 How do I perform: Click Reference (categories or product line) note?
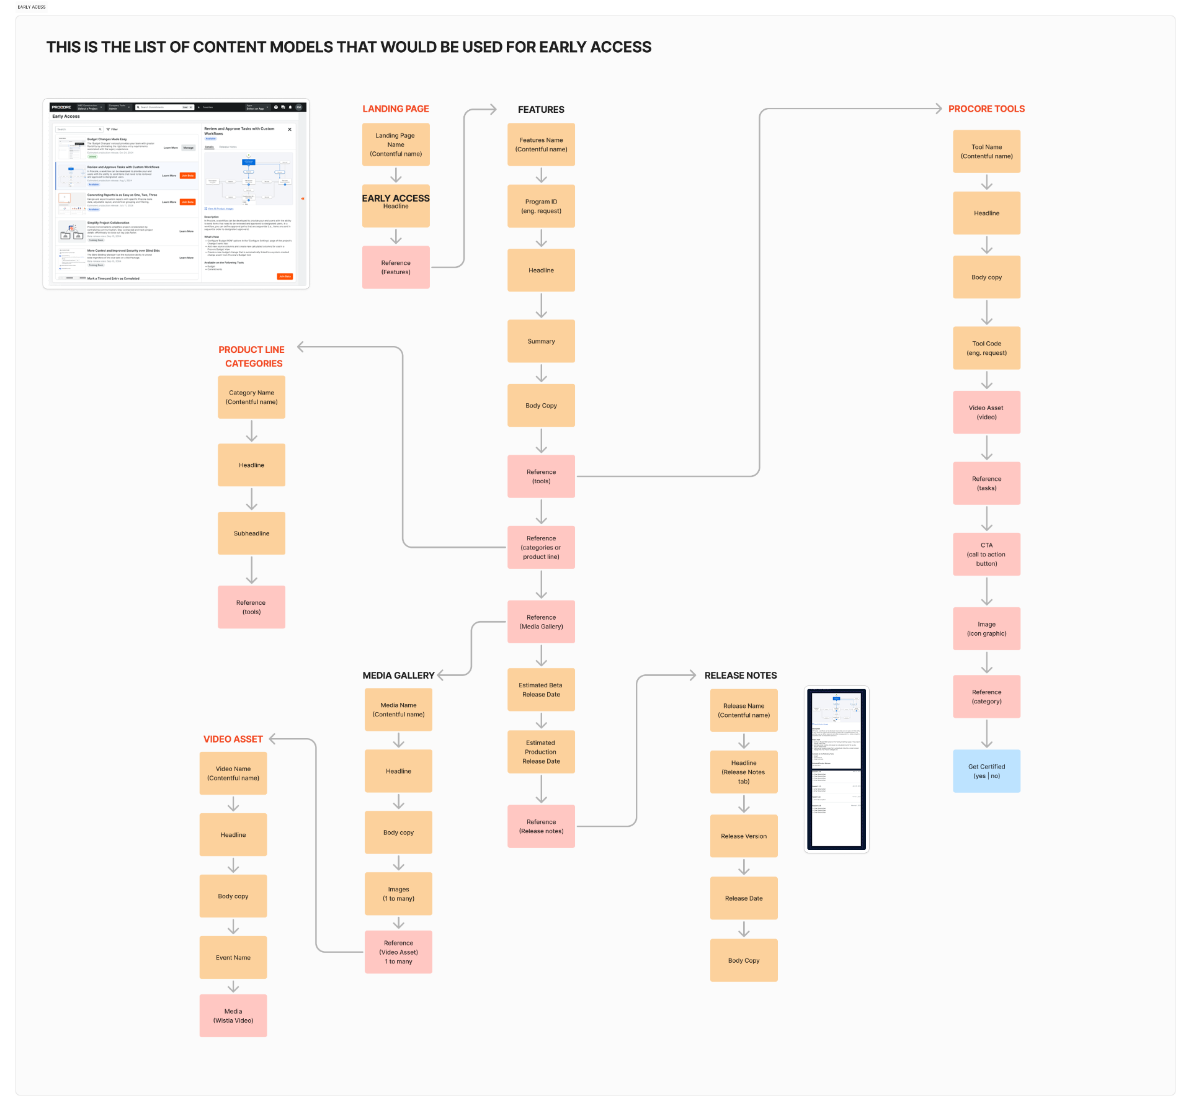pos(541,547)
